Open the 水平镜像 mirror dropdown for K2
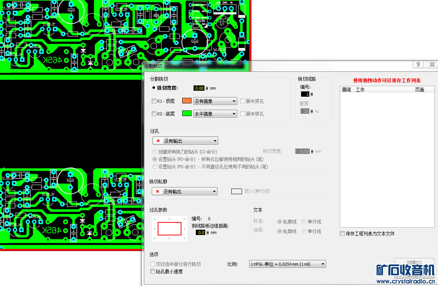This screenshot has height=286, width=438. [215, 114]
